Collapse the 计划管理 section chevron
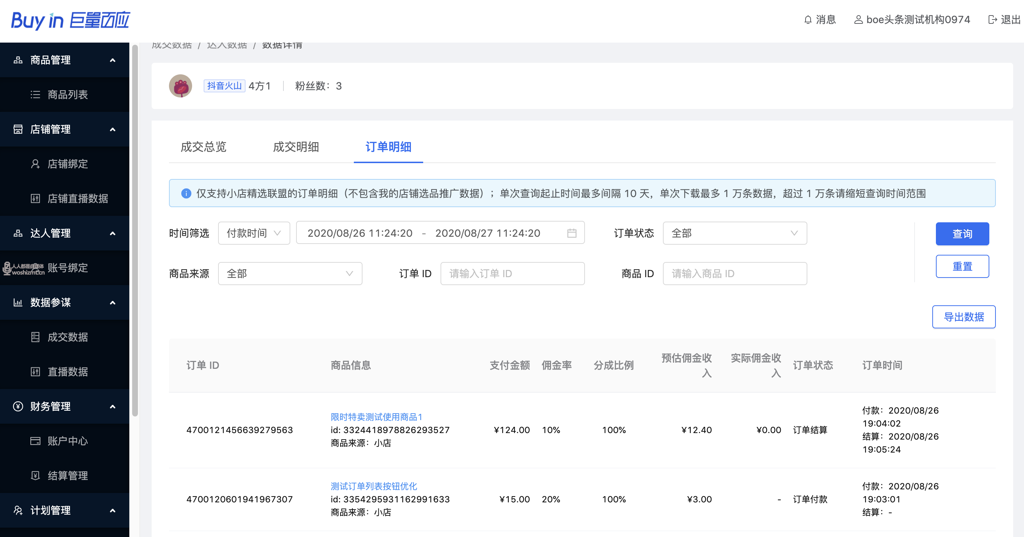The width and height of the screenshot is (1024, 537). (x=113, y=511)
